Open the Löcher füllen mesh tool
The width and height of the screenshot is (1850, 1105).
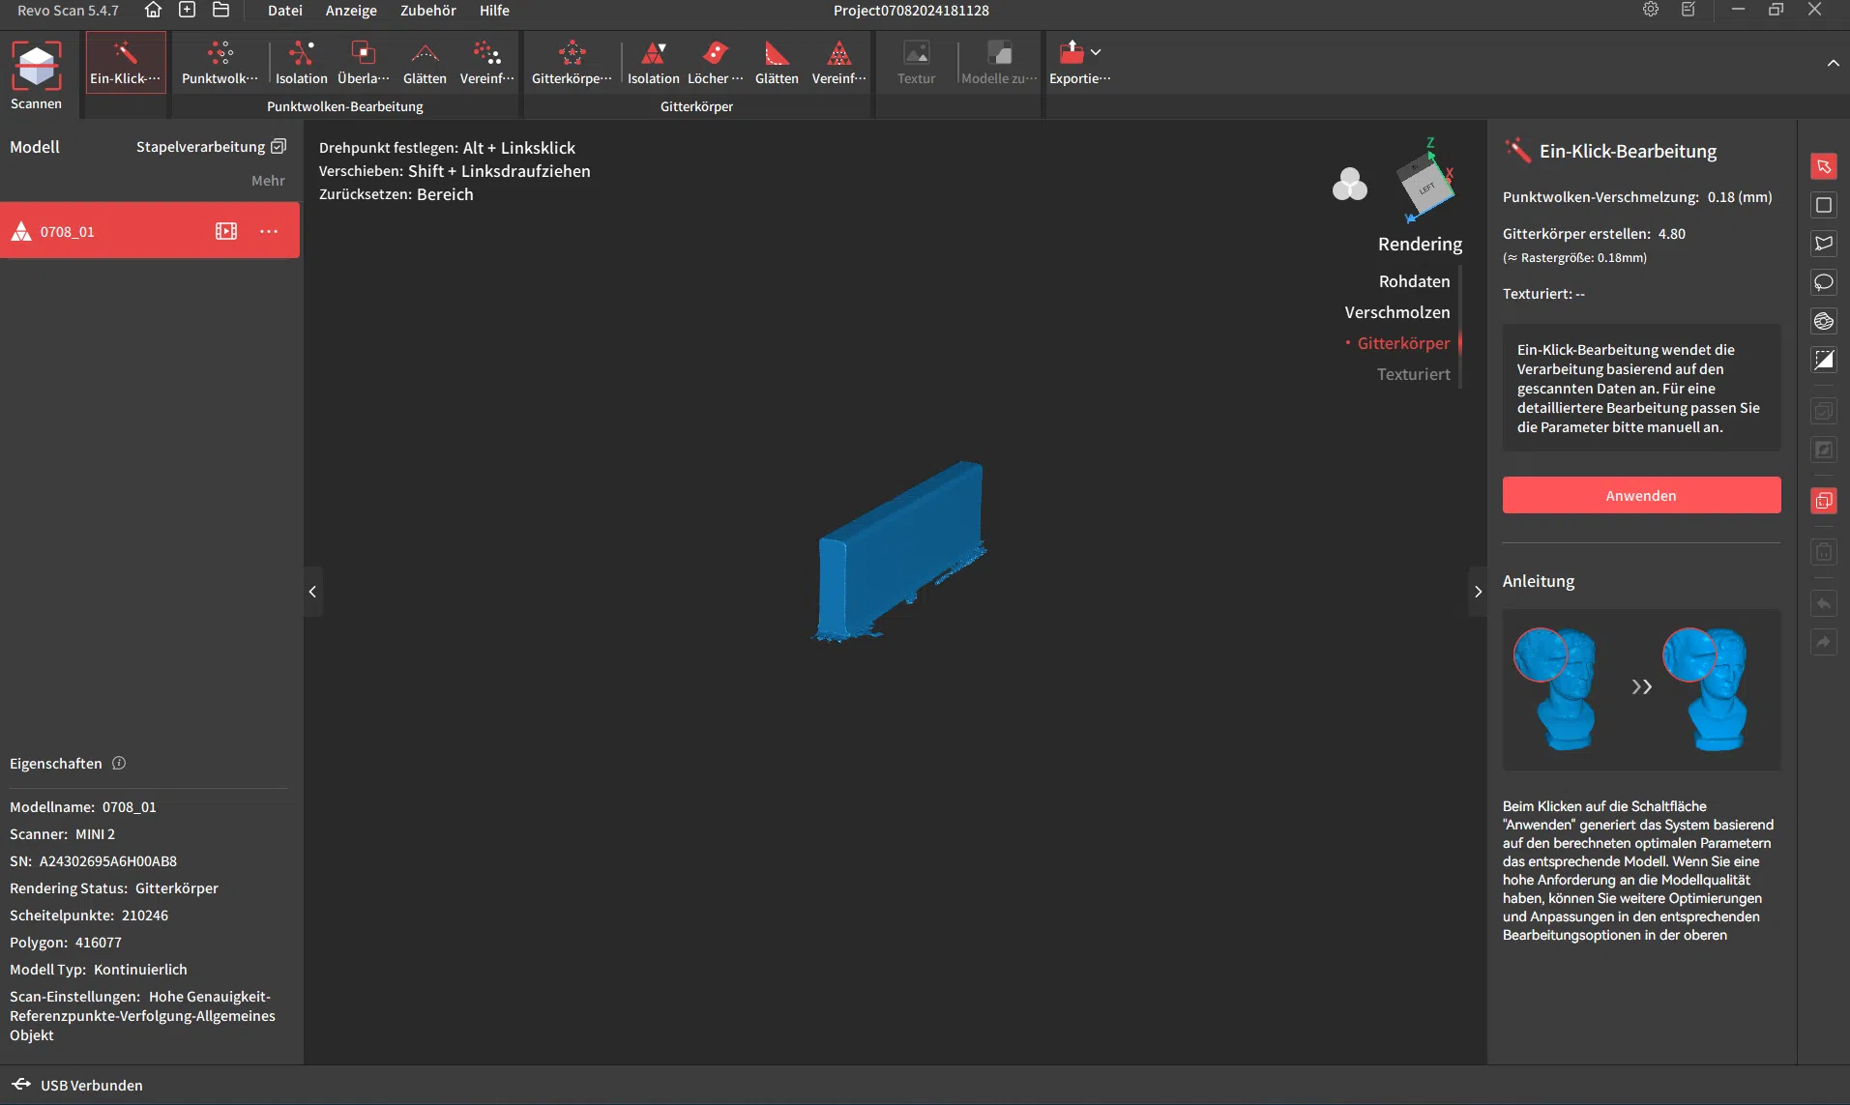[715, 63]
